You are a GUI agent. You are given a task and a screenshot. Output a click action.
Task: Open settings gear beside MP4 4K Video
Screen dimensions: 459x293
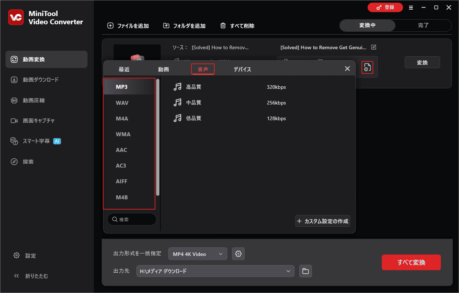click(x=238, y=254)
